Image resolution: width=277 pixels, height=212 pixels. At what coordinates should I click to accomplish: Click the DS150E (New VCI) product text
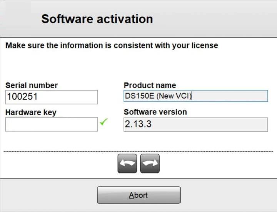tap(158, 96)
